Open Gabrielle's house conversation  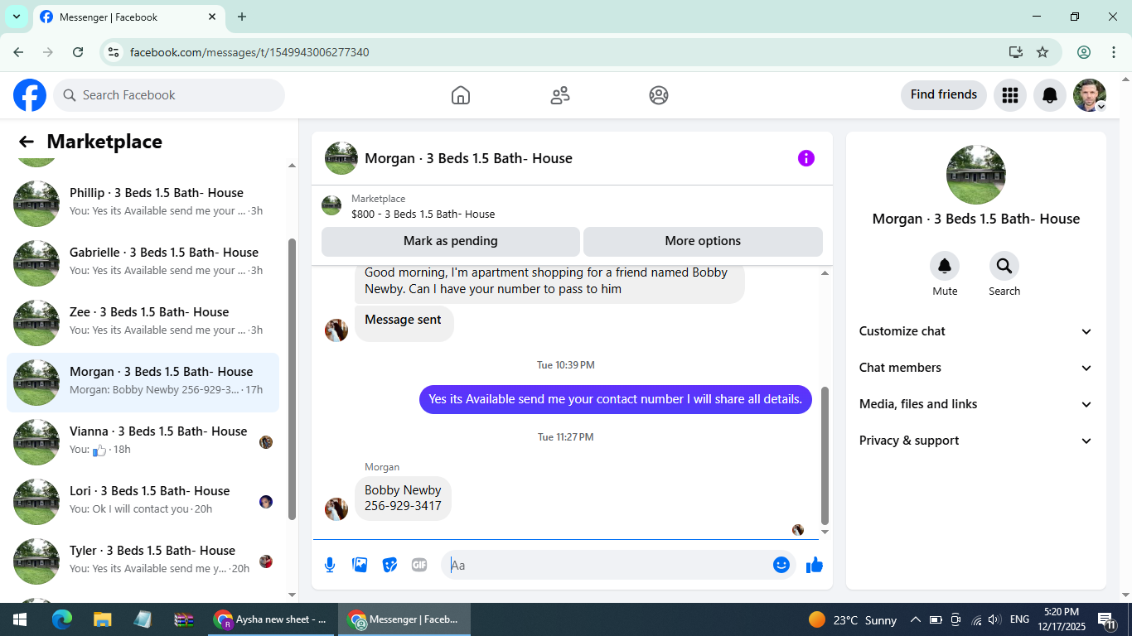coord(143,263)
